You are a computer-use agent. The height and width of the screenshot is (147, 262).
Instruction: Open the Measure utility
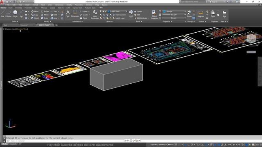pos(201,14)
